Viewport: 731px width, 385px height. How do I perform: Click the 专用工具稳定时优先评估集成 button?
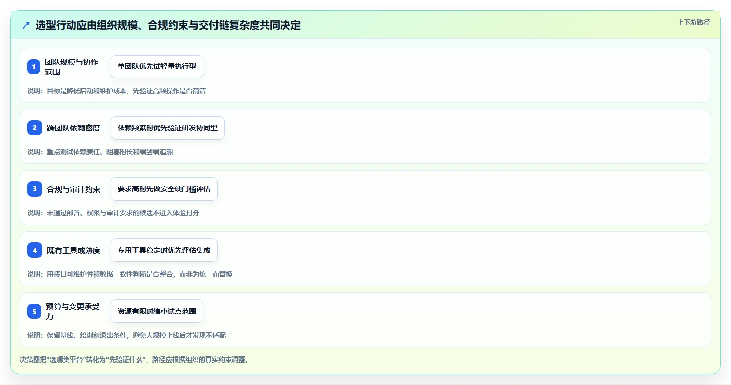[164, 250]
